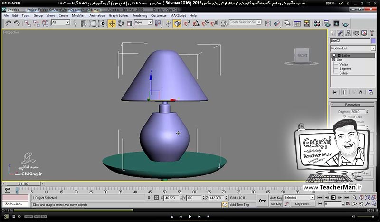This screenshot has height=222, width=380.
Task: Activate the Select and Rotate tool
Action: (121, 24)
